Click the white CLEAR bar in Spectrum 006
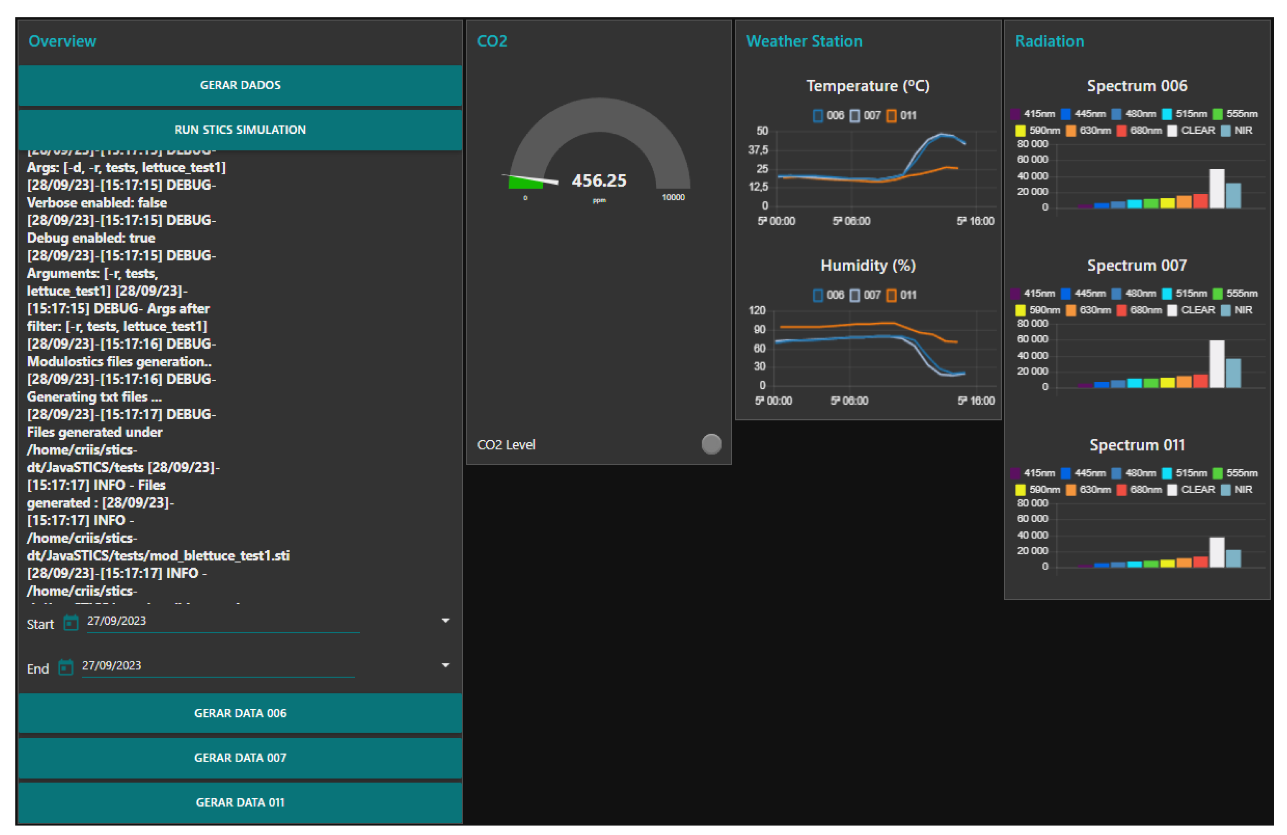Viewport: 1287px width, 835px height. pyautogui.click(x=1217, y=188)
